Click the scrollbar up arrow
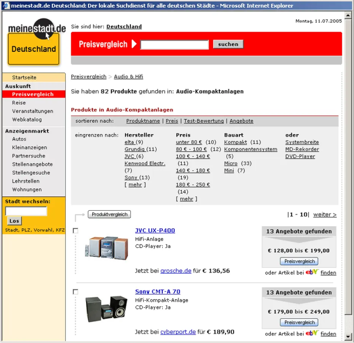The width and height of the screenshot is (354, 343). tap(348, 16)
